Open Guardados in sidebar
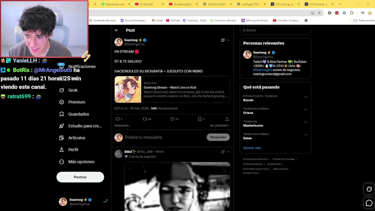Image resolution: width=375 pixels, height=211 pixels. pyautogui.click(x=74, y=114)
